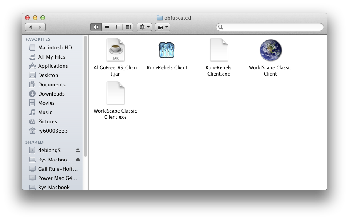Click the search magnifier icon

click(221, 27)
